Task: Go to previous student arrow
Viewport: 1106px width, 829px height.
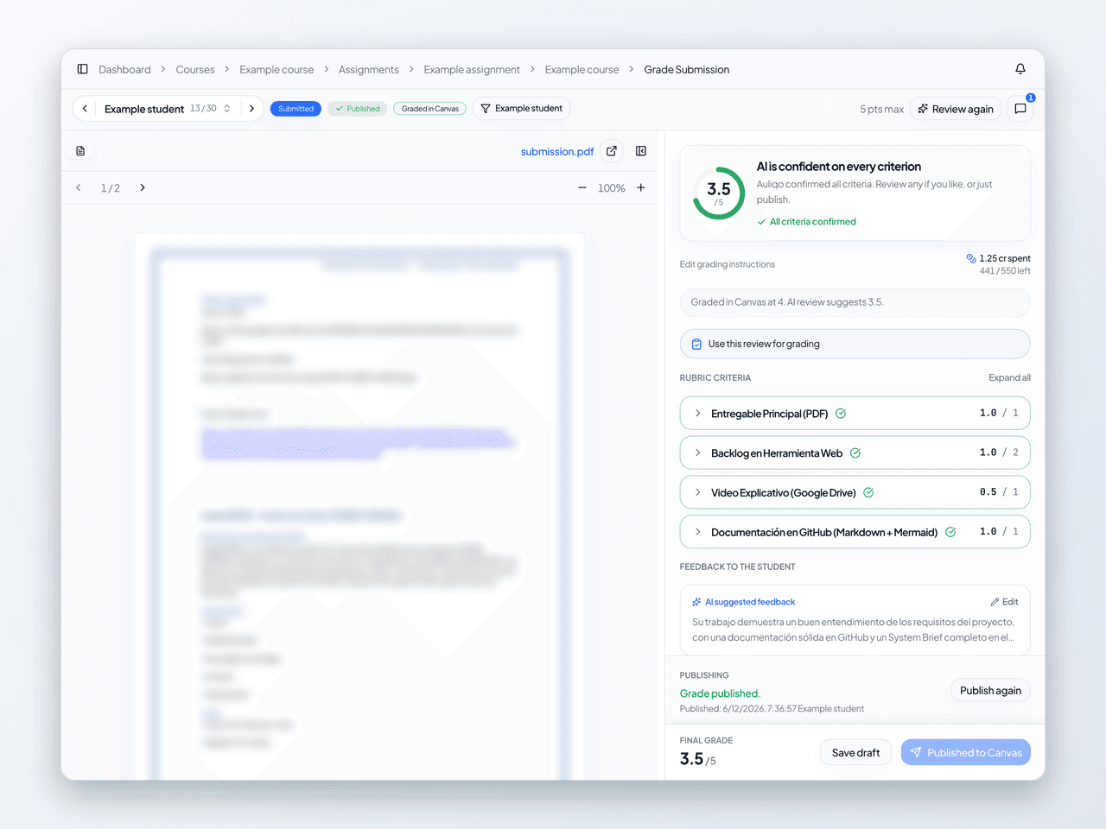Action: tap(85, 109)
